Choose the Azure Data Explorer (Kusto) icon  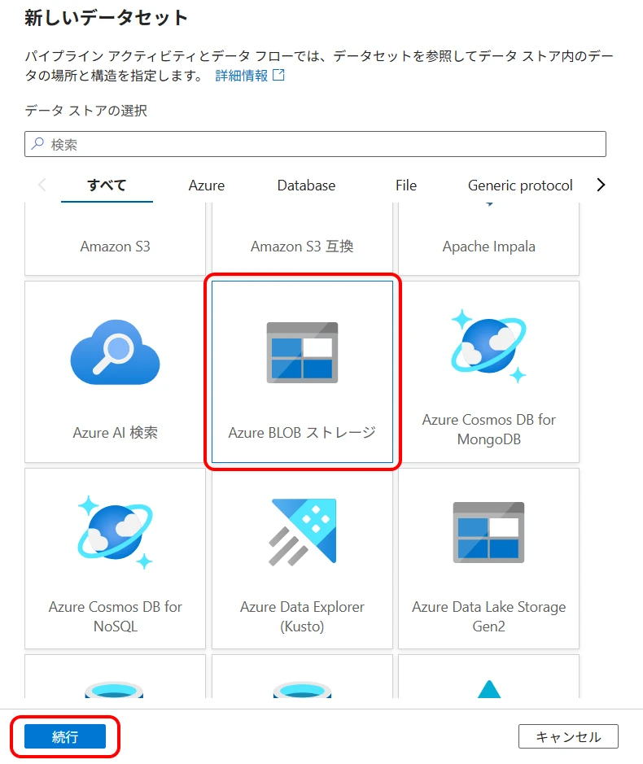click(x=302, y=531)
